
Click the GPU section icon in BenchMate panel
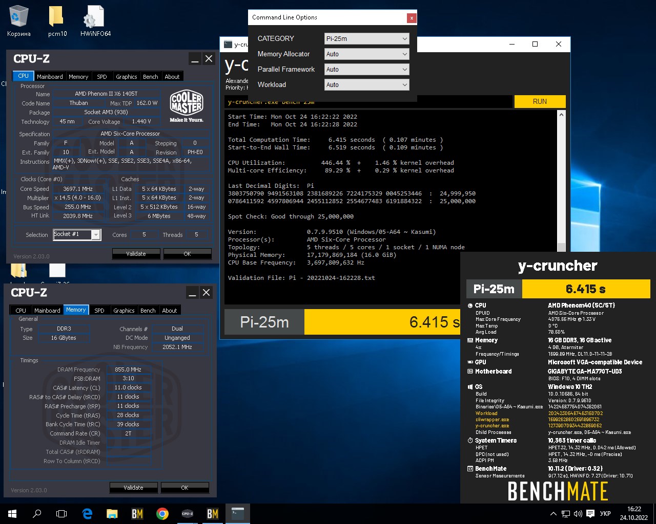(470, 362)
